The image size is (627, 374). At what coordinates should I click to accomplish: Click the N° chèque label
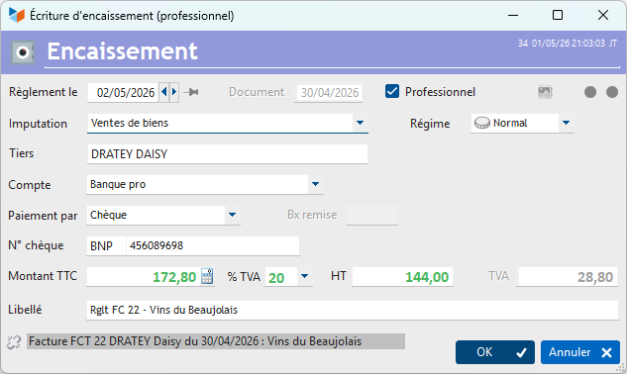(36, 245)
